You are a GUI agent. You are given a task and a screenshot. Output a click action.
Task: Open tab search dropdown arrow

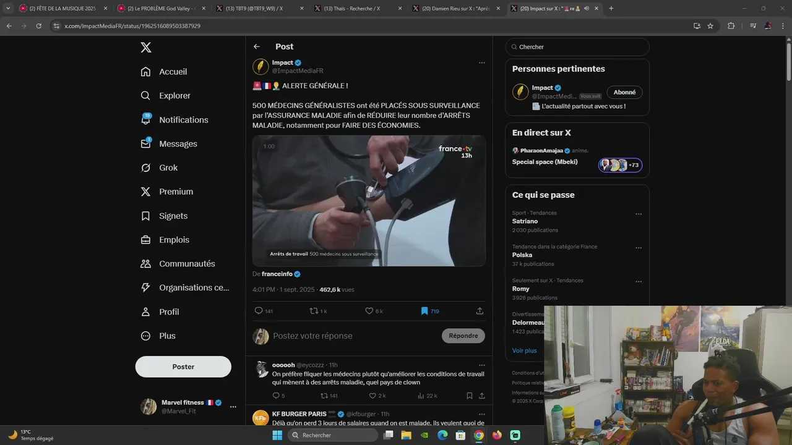[7, 9]
